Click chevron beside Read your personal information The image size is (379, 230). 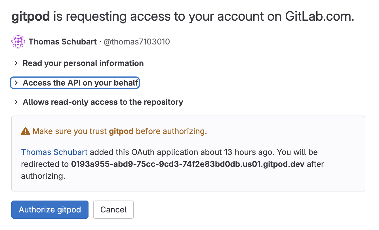click(16, 63)
